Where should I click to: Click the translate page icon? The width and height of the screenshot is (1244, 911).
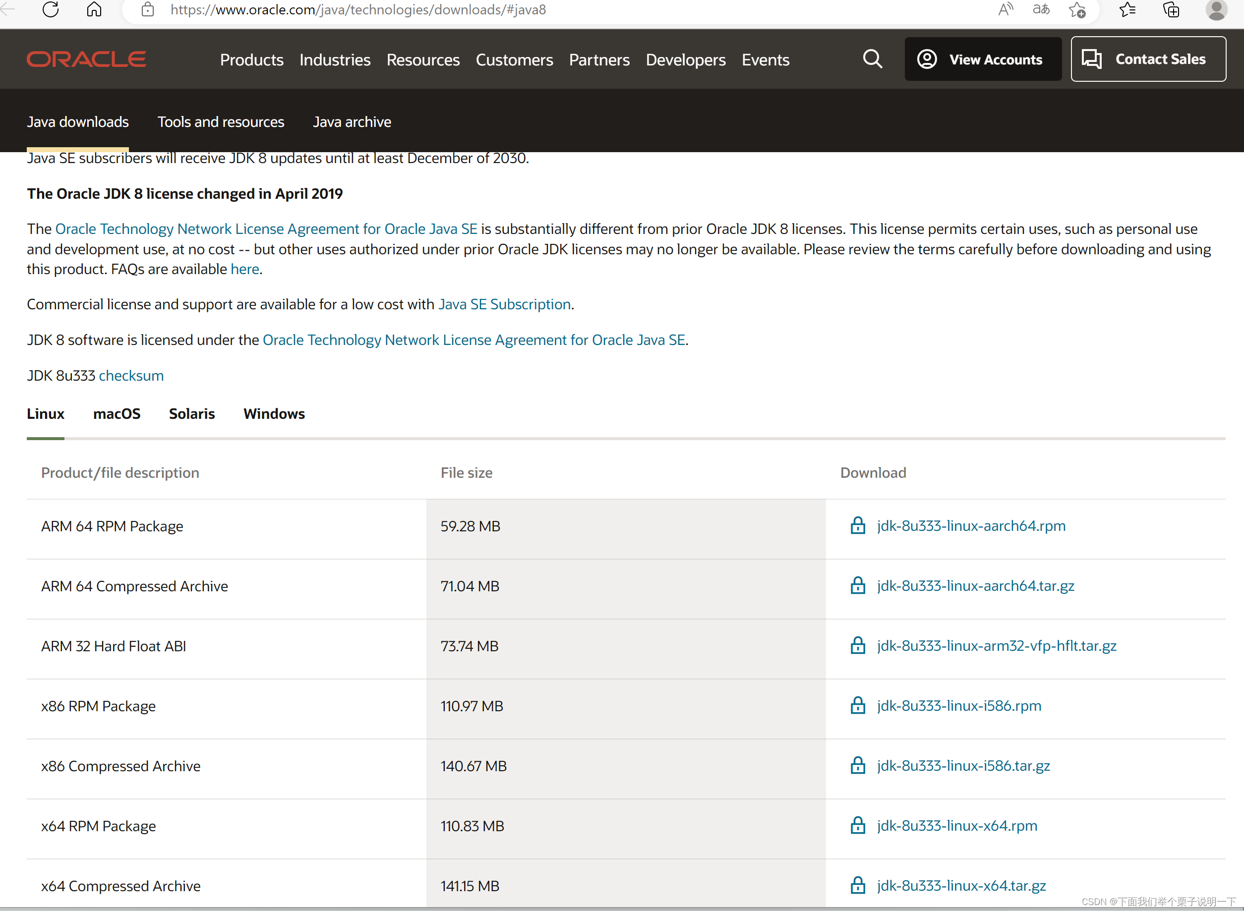[1041, 9]
